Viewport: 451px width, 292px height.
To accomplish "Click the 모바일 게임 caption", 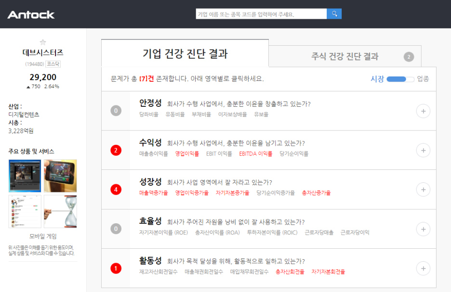I will (43, 236).
